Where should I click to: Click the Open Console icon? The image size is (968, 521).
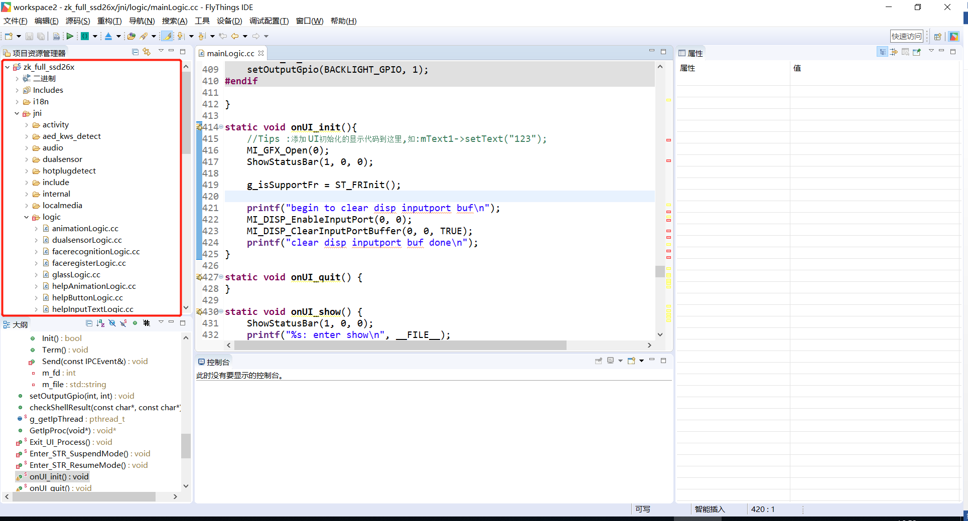coord(632,361)
